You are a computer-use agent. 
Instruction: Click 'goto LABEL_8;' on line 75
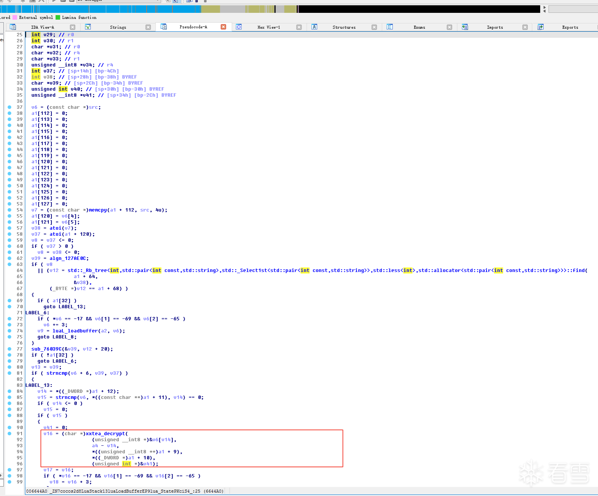[x=57, y=337]
